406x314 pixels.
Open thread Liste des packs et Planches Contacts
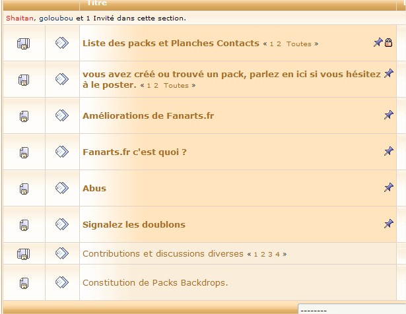click(170, 43)
